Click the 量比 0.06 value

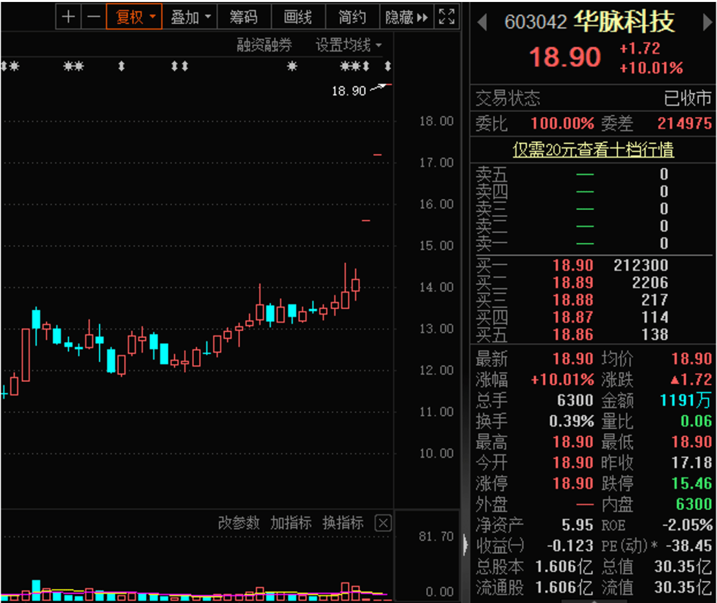click(x=696, y=421)
